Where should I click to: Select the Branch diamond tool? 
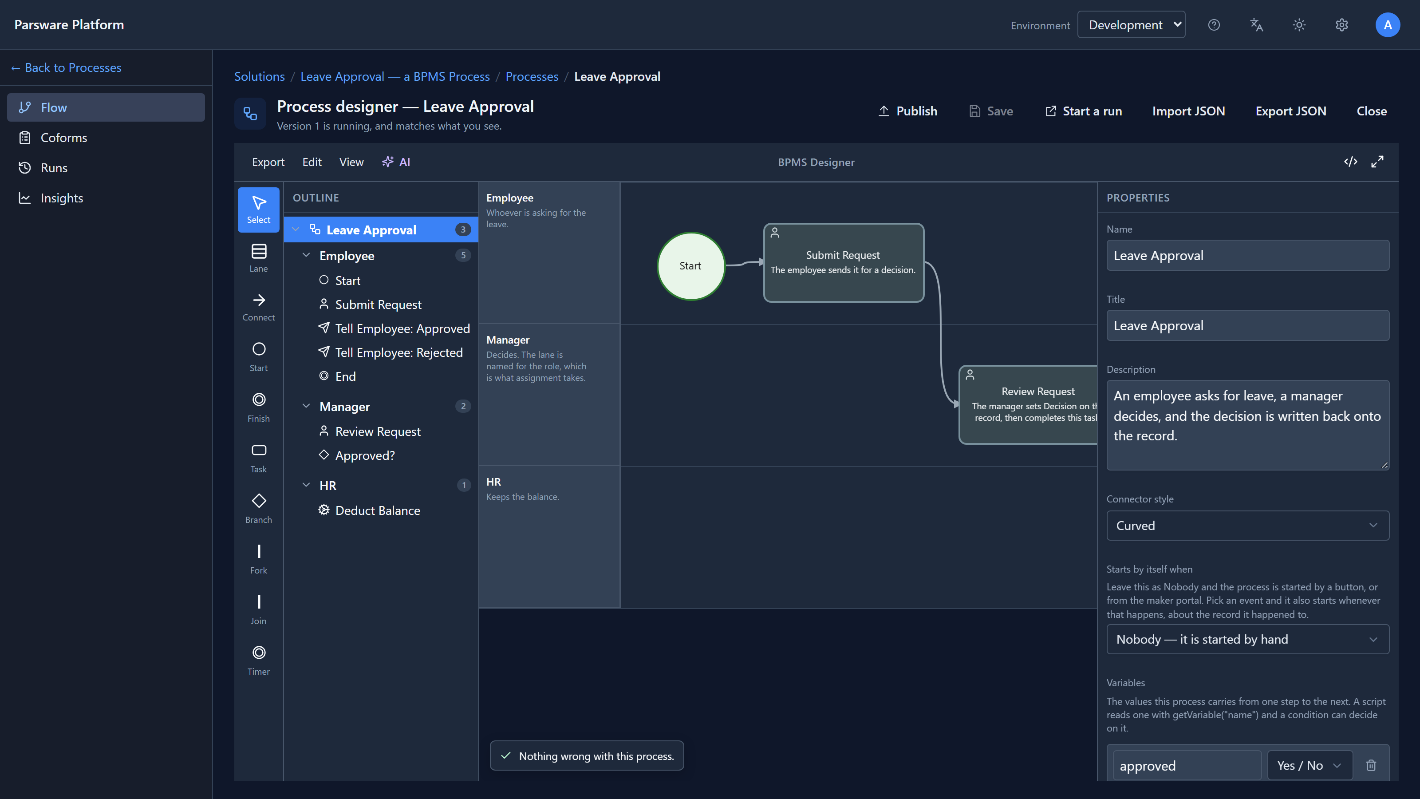(x=259, y=509)
